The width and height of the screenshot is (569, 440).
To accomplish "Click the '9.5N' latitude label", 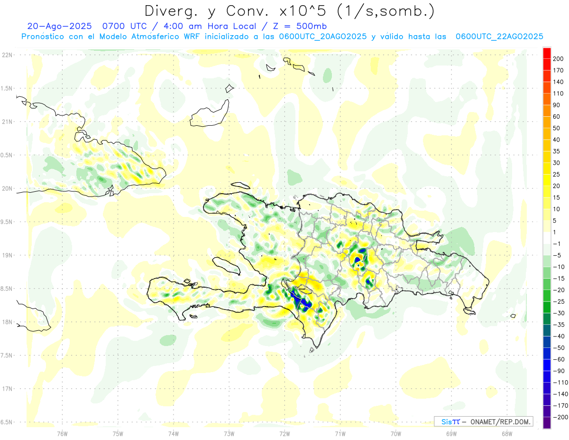I will (7, 222).
